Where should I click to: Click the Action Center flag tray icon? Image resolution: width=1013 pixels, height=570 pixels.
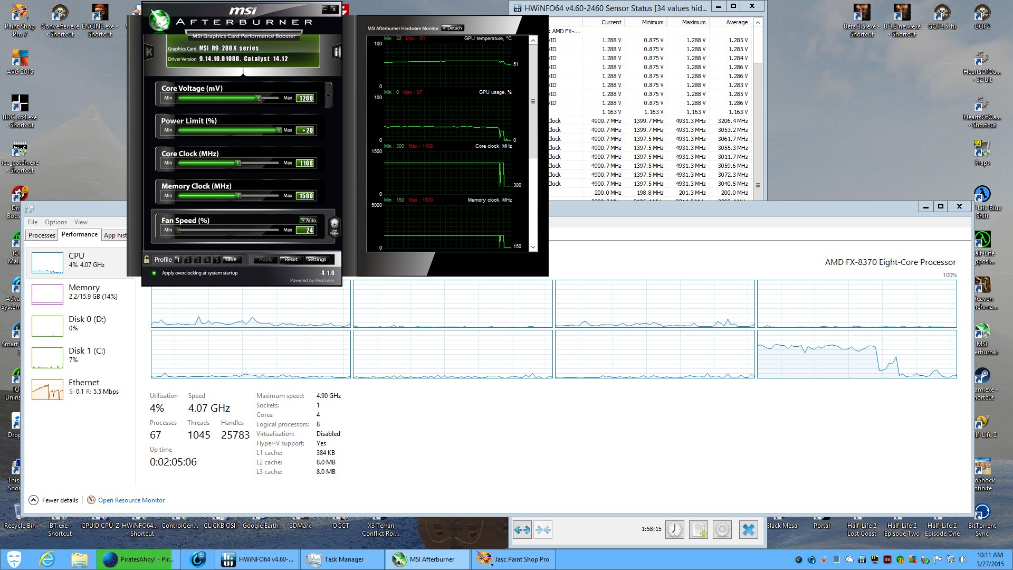tap(938, 559)
